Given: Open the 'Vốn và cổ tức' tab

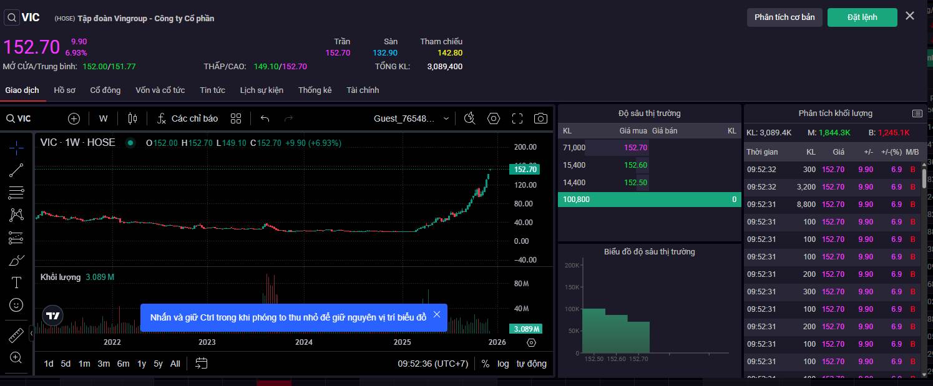Looking at the screenshot, I should click(160, 90).
